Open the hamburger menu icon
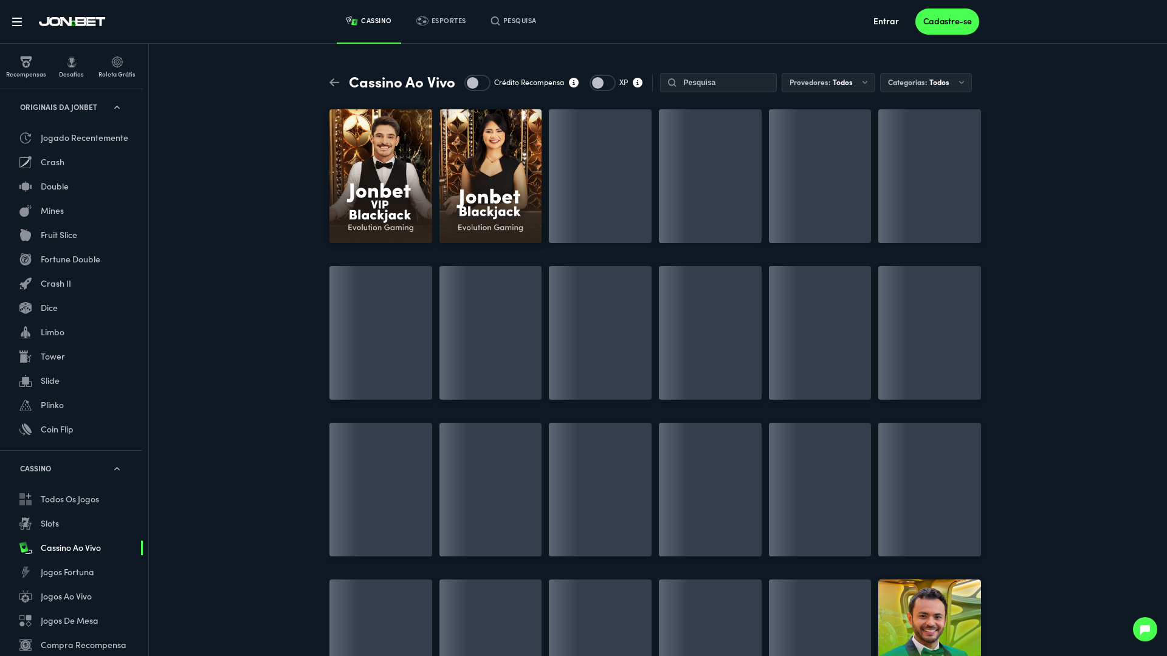Image resolution: width=1167 pixels, height=656 pixels. (17, 22)
